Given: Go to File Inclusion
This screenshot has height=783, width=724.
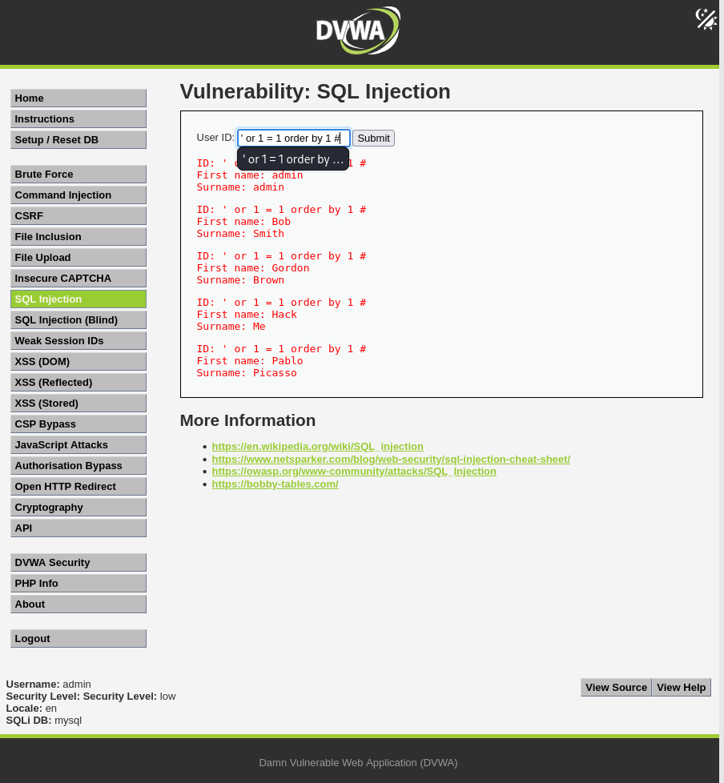Looking at the screenshot, I should click(78, 237).
